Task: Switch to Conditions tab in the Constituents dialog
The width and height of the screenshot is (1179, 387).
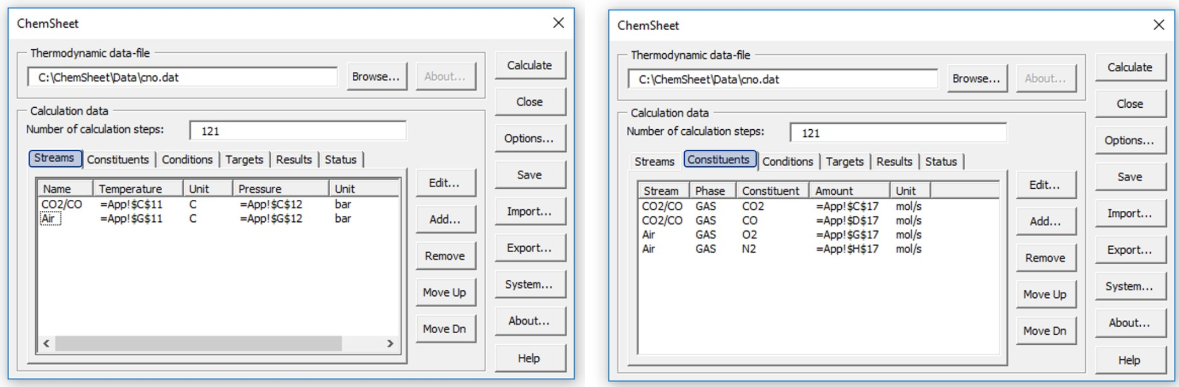Action: point(787,162)
